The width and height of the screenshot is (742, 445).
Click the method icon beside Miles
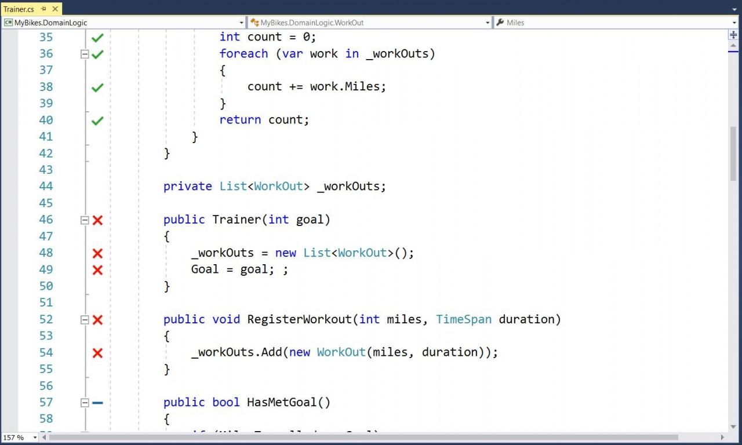tap(499, 22)
